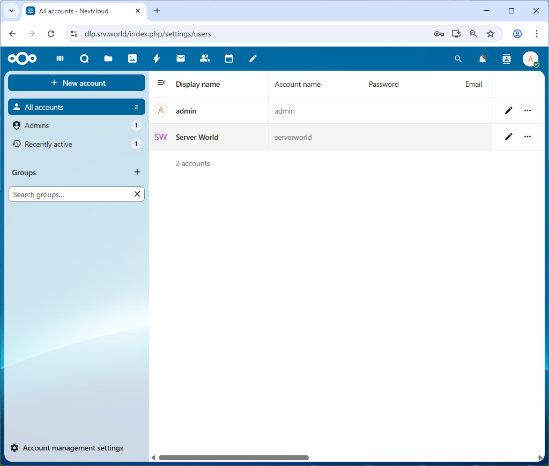Open the Calendar app icon
The image size is (549, 466).
tap(229, 59)
